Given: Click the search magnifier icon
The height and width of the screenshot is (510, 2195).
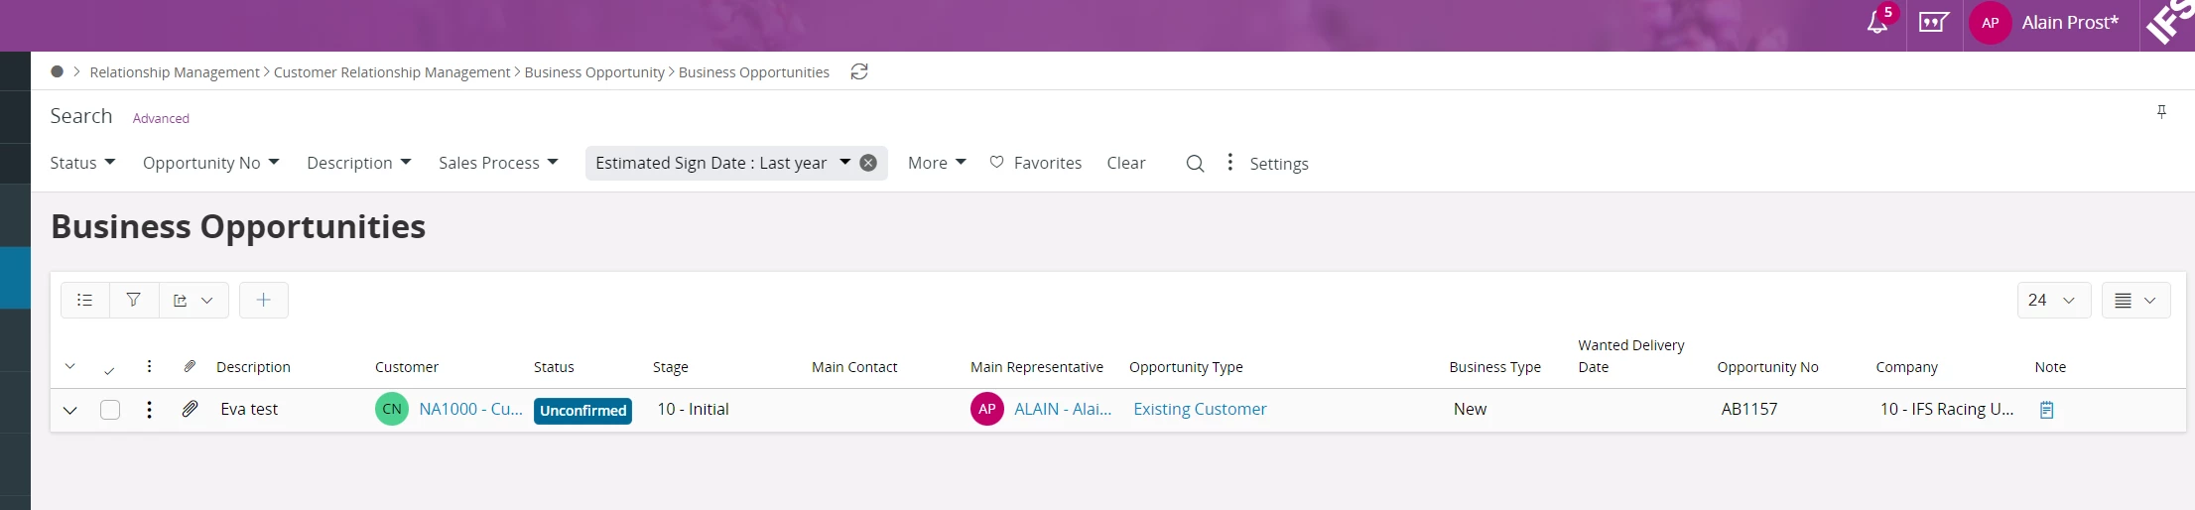Looking at the screenshot, I should (1195, 164).
